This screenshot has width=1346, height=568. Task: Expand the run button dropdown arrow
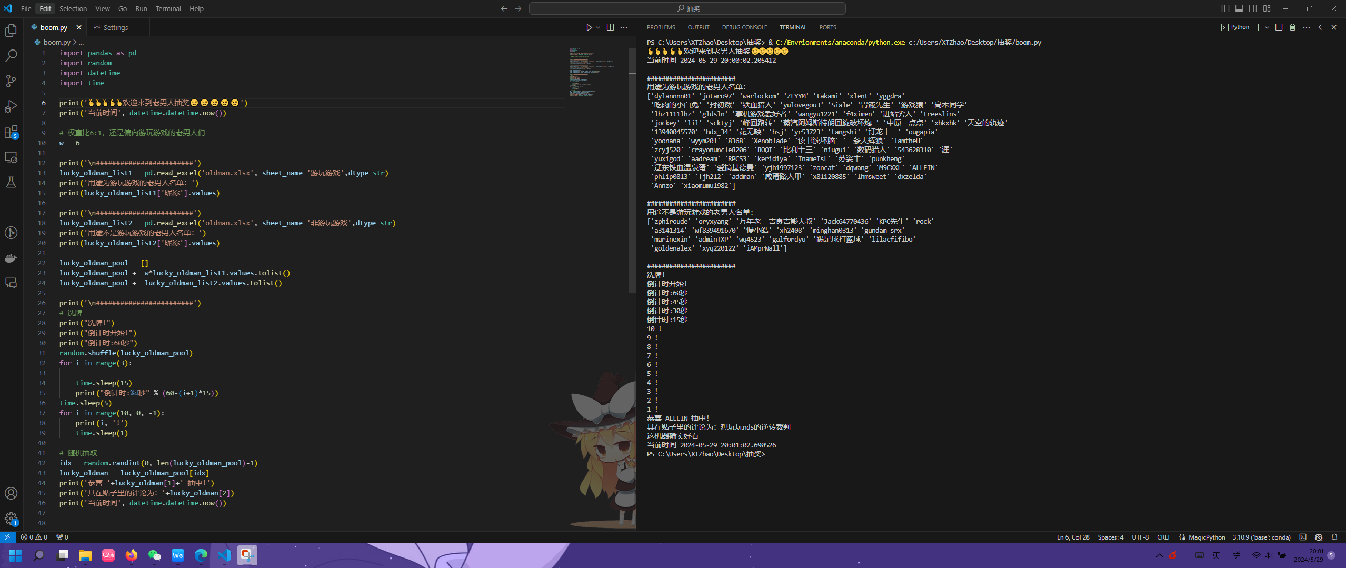[598, 27]
